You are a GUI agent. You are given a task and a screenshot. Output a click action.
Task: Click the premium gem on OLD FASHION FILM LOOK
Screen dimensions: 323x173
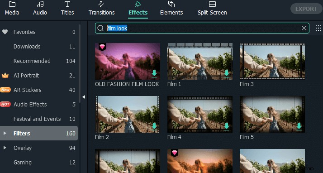pos(102,47)
